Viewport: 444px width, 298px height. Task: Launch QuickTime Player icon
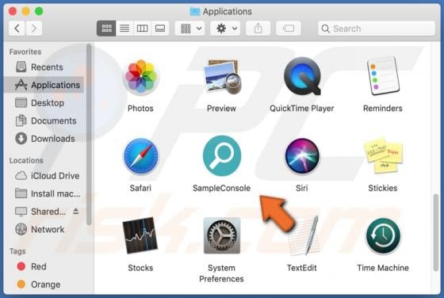[302, 76]
